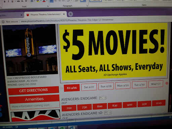Viewport: 172px width, 129px height.
Task: Select the Wed 5/1 date
Action: coord(156,84)
